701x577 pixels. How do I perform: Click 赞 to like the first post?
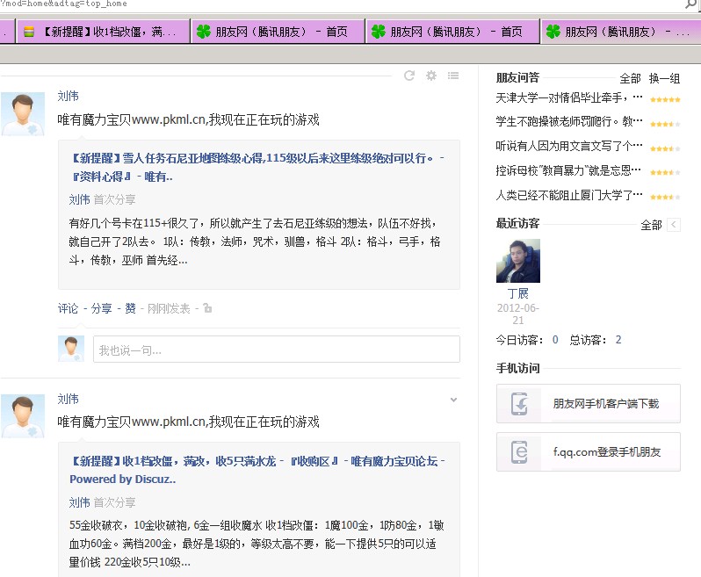click(130, 308)
